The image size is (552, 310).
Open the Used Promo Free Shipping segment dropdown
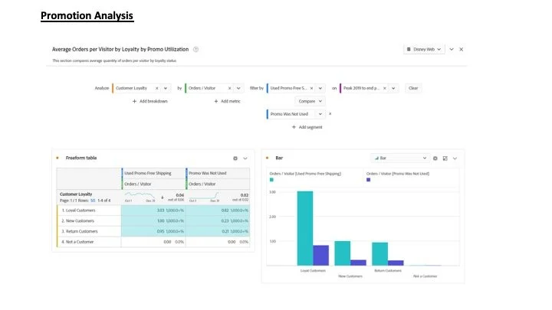(320, 88)
